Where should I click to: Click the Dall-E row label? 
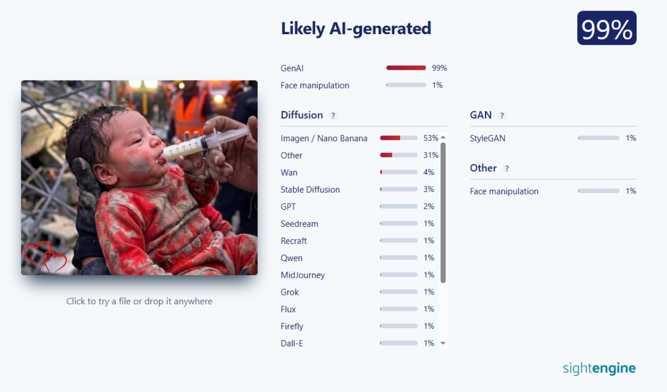click(x=292, y=343)
